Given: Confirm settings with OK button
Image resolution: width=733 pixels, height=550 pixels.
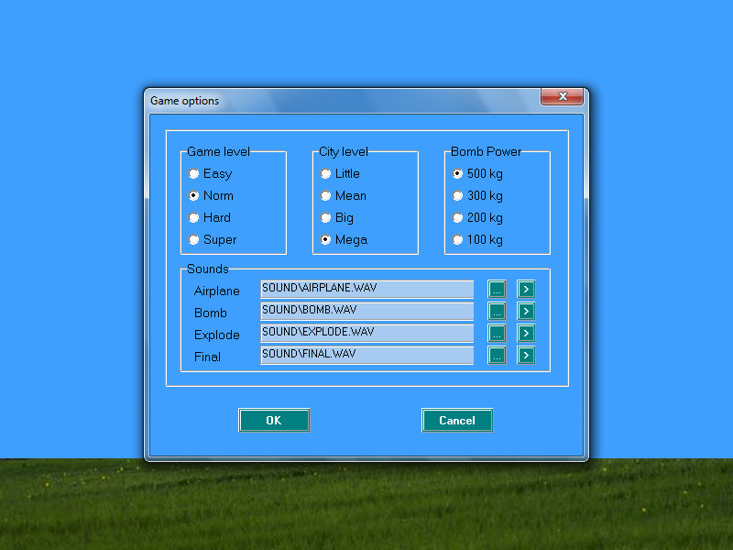Looking at the screenshot, I should pyautogui.click(x=274, y=420).
